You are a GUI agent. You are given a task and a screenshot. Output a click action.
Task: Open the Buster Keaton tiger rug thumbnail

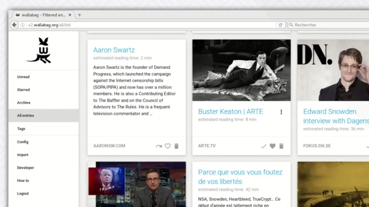coord(241,70)
